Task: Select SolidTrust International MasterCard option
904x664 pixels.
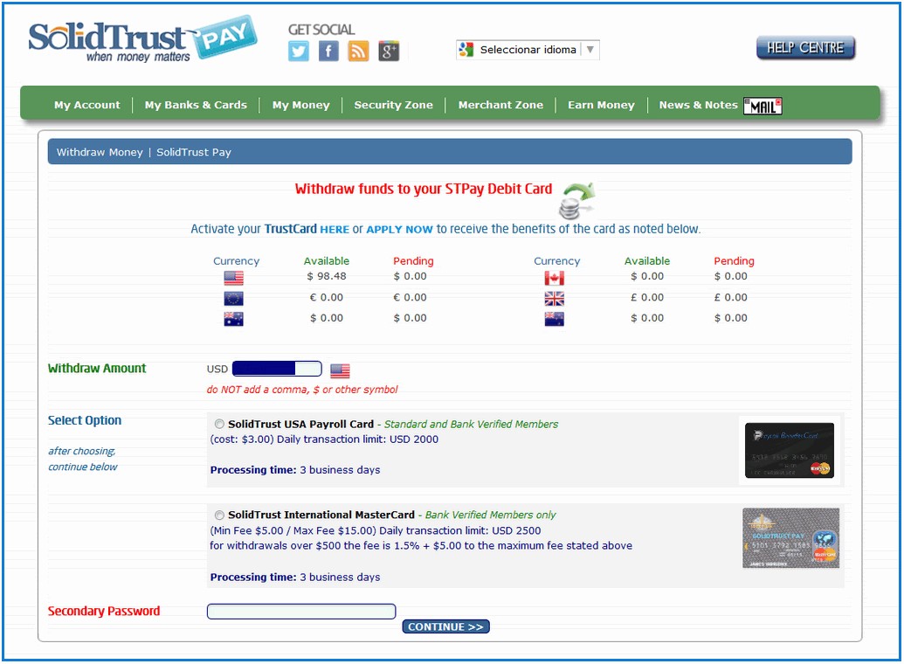Action: click(x=219, y=515)
